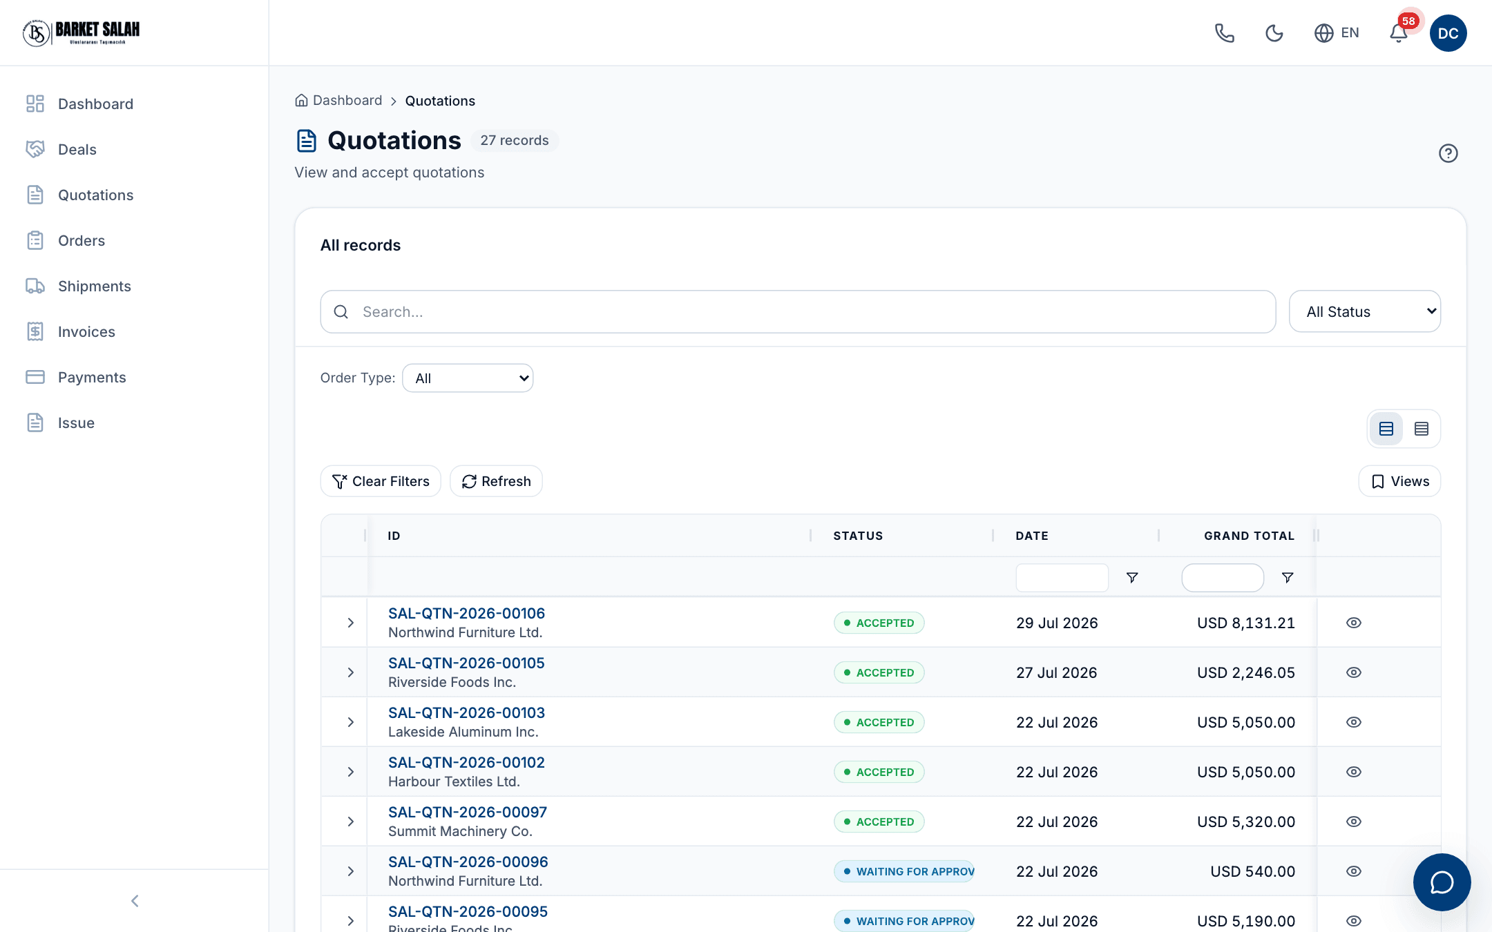Image resolution: width=1492 pixels, height=932 pixels.
Task: Open quotation link SAL-QTN-2026-00106
Action: coord(466,613)
